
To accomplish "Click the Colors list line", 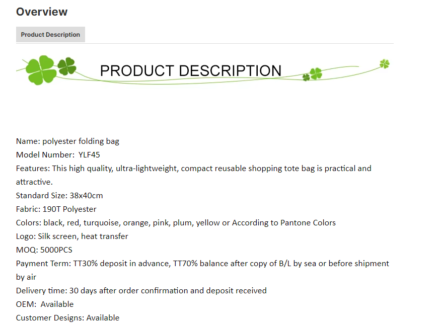I will (x=176, y=223).
